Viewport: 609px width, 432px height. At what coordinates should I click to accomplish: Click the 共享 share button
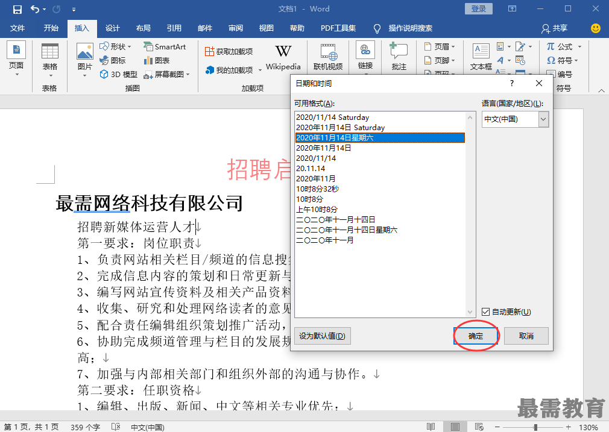click(x=555, y=28)
